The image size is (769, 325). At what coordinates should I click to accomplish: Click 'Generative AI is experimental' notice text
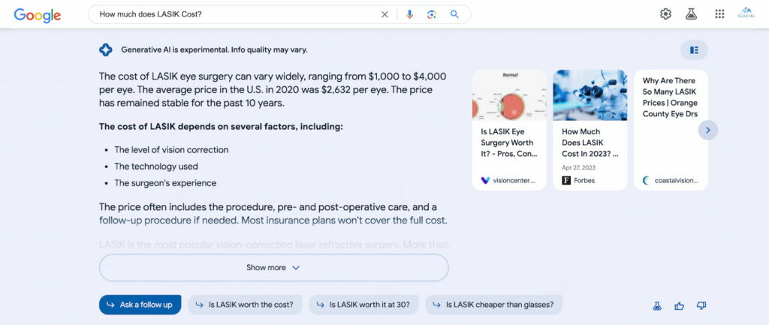pyautogui.click(x=214, y=50)
